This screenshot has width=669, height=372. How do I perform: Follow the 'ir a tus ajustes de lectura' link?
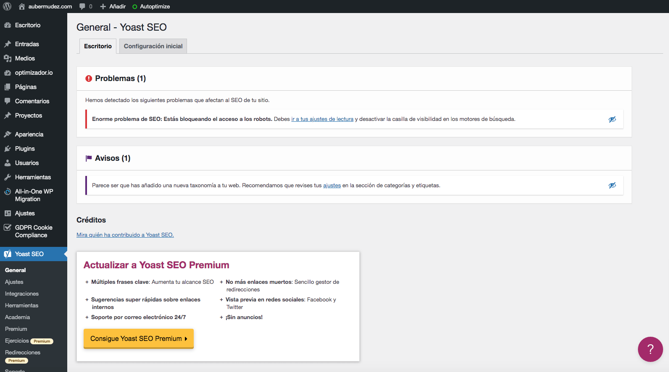(x=322, y=119)
